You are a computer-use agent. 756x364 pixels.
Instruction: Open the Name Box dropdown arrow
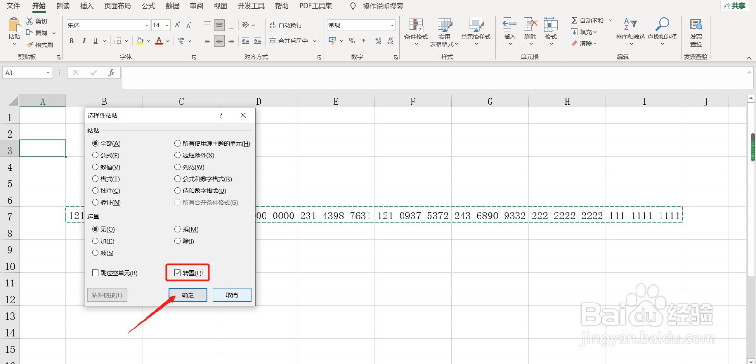tap(48, 73)
